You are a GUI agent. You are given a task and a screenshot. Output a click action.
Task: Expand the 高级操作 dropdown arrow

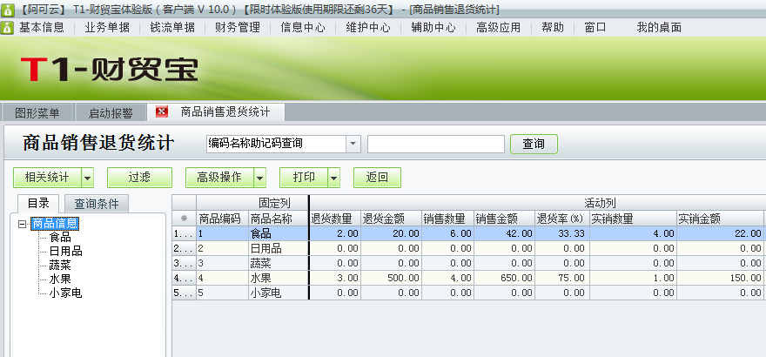tap(260, 178)
